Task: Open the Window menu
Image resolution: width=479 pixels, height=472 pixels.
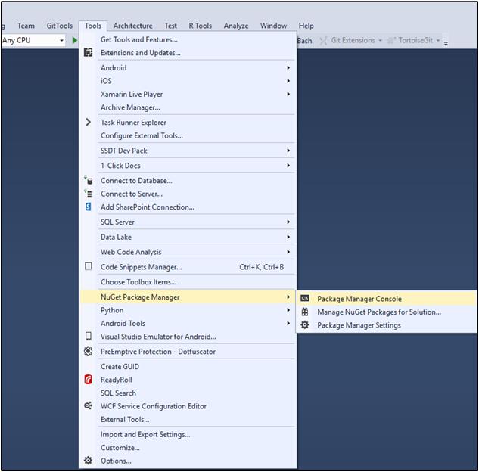Action: tap(273, 26)
